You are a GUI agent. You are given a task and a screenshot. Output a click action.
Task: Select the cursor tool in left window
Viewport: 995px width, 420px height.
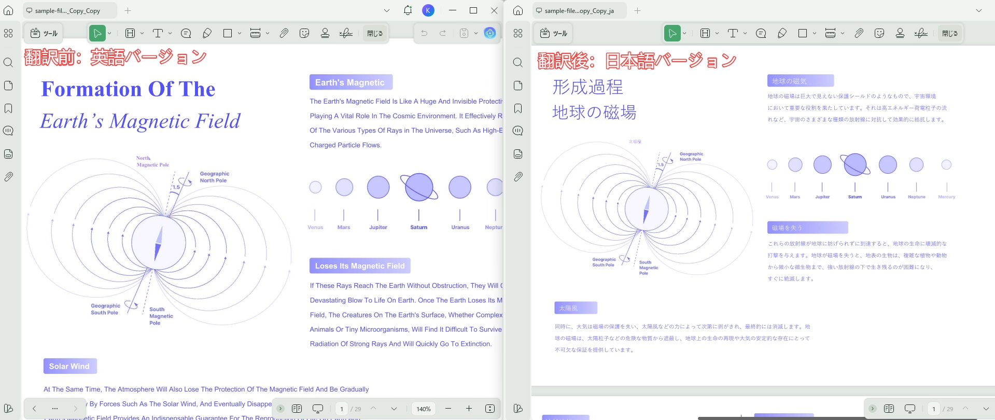click(97, 33)
